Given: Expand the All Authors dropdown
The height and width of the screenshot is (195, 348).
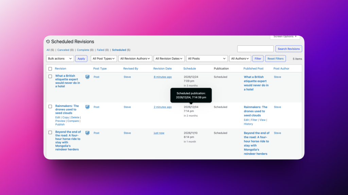Looking at the screenshot, I should [240, 59].
